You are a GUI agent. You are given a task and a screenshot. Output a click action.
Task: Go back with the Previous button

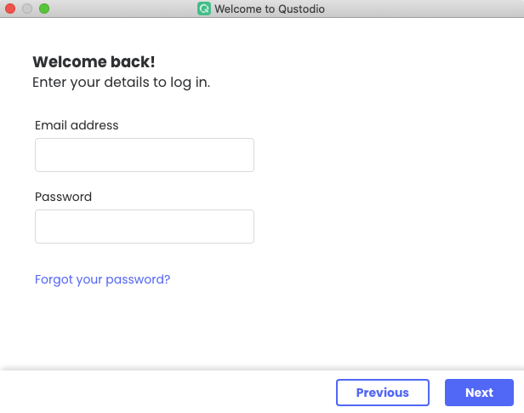(382, 393)
